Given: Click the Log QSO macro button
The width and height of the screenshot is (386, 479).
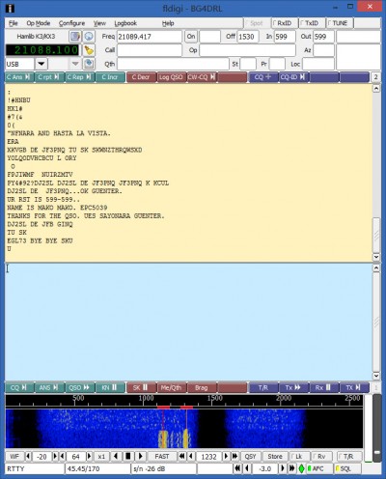Looking at the screenshot, I should [x=171, y=77].
